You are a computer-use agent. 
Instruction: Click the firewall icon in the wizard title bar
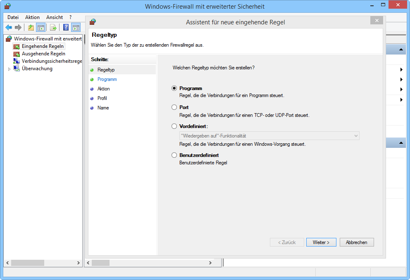[93, 21]
